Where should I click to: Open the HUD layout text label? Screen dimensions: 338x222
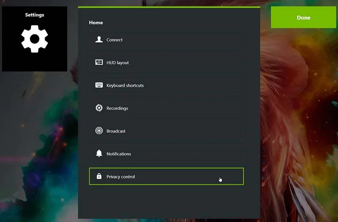[117, 62]
